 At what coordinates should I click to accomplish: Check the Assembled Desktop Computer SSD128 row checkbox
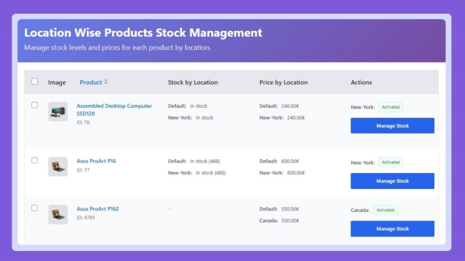35,105
